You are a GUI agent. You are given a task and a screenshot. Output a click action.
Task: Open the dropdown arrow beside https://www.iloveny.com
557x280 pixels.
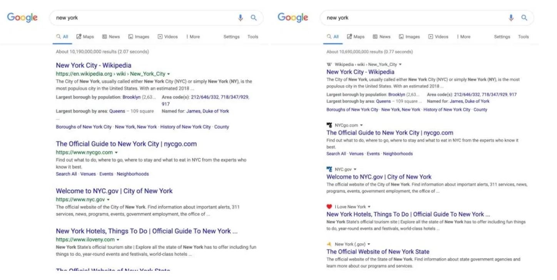118,240
